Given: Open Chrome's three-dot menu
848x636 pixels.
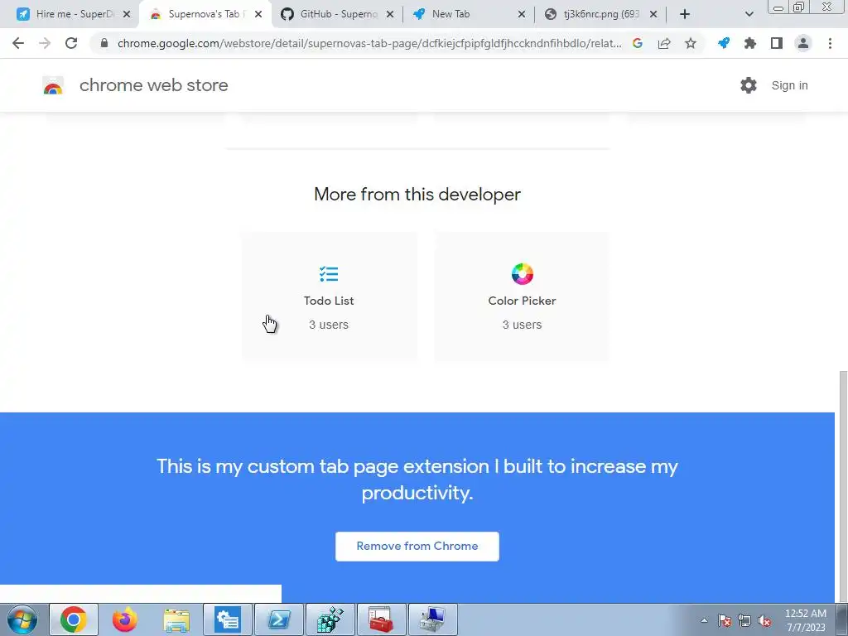Looking at the screenshot, I should pos(830,43).
